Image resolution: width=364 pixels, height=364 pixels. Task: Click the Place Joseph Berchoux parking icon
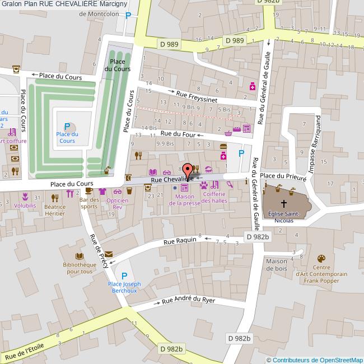click(124, 276)
